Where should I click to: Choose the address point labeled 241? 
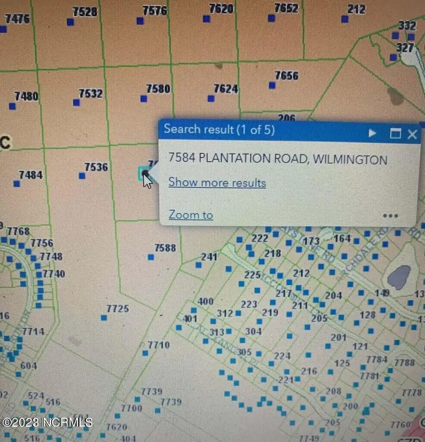[198, 265]
